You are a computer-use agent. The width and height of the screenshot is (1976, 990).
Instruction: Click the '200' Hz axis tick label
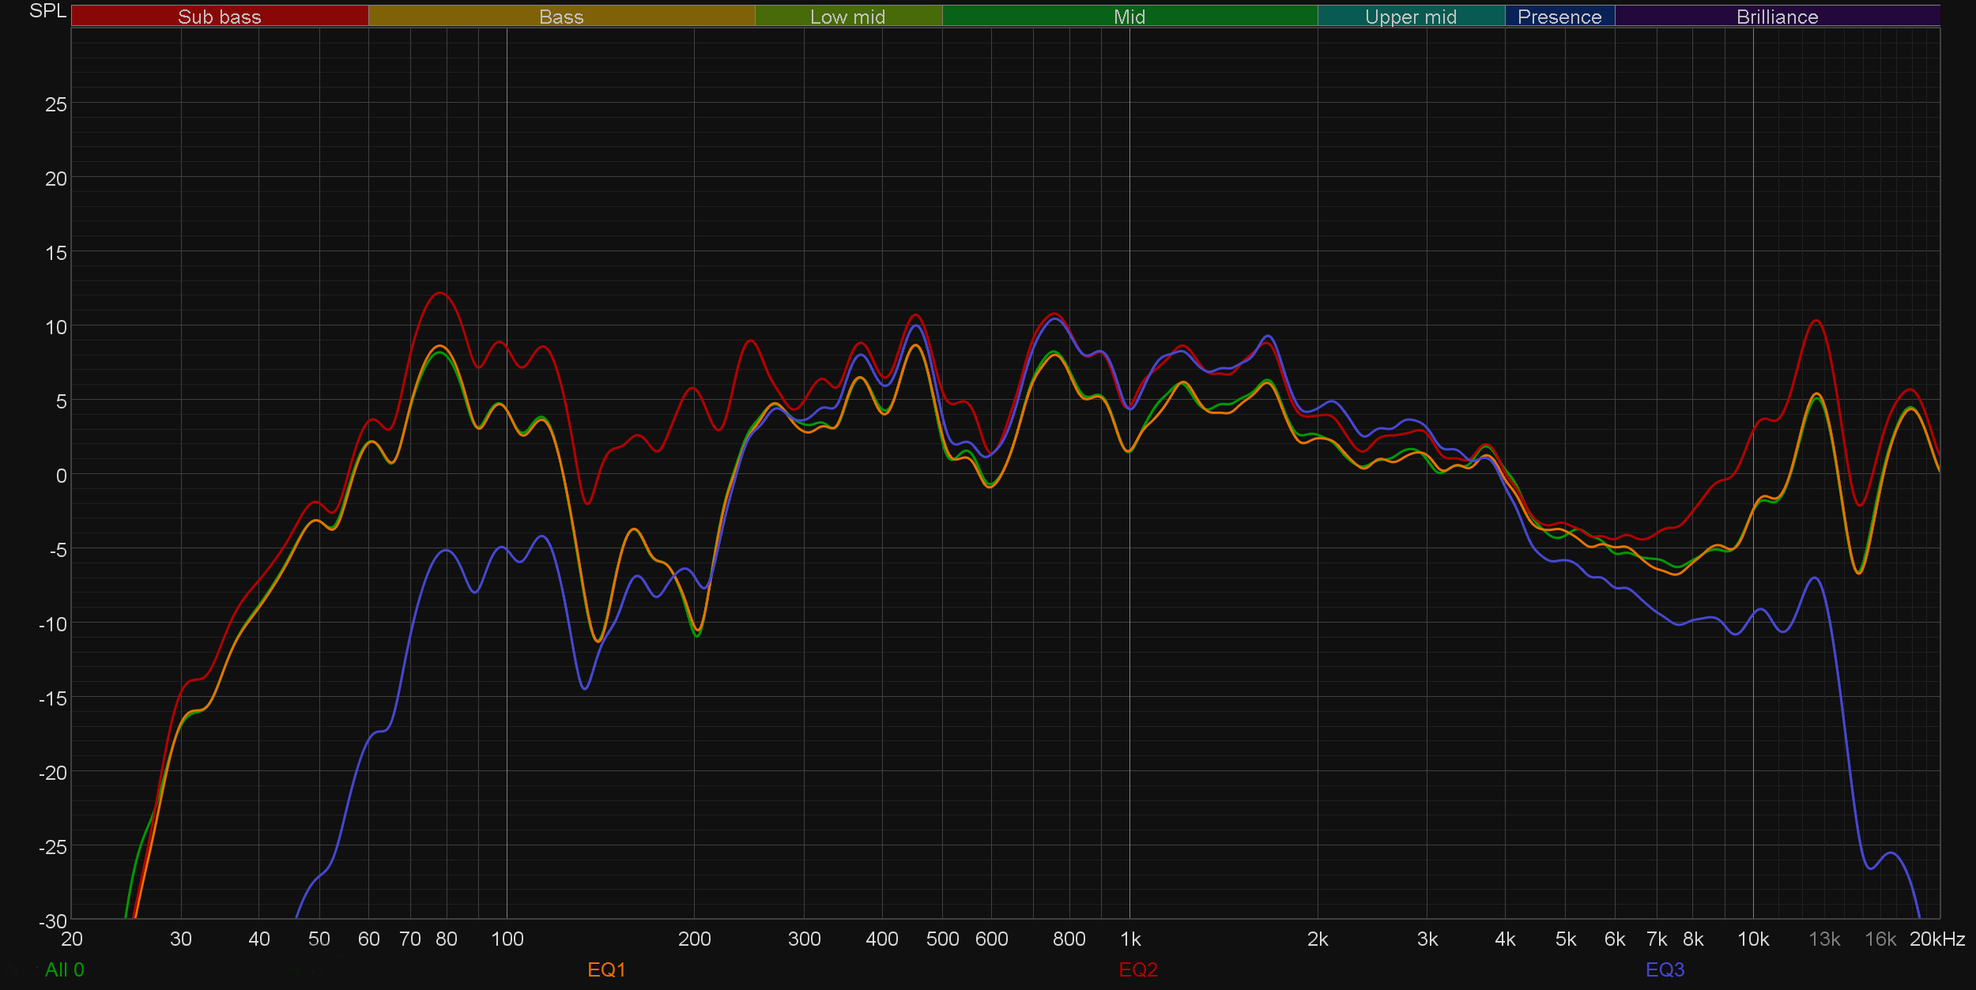pyautogui.click(x=694, y=939)
